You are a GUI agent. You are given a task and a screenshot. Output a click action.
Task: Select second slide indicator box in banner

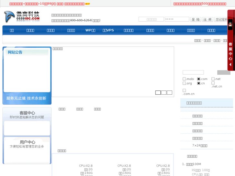click(x=164, y=93)
